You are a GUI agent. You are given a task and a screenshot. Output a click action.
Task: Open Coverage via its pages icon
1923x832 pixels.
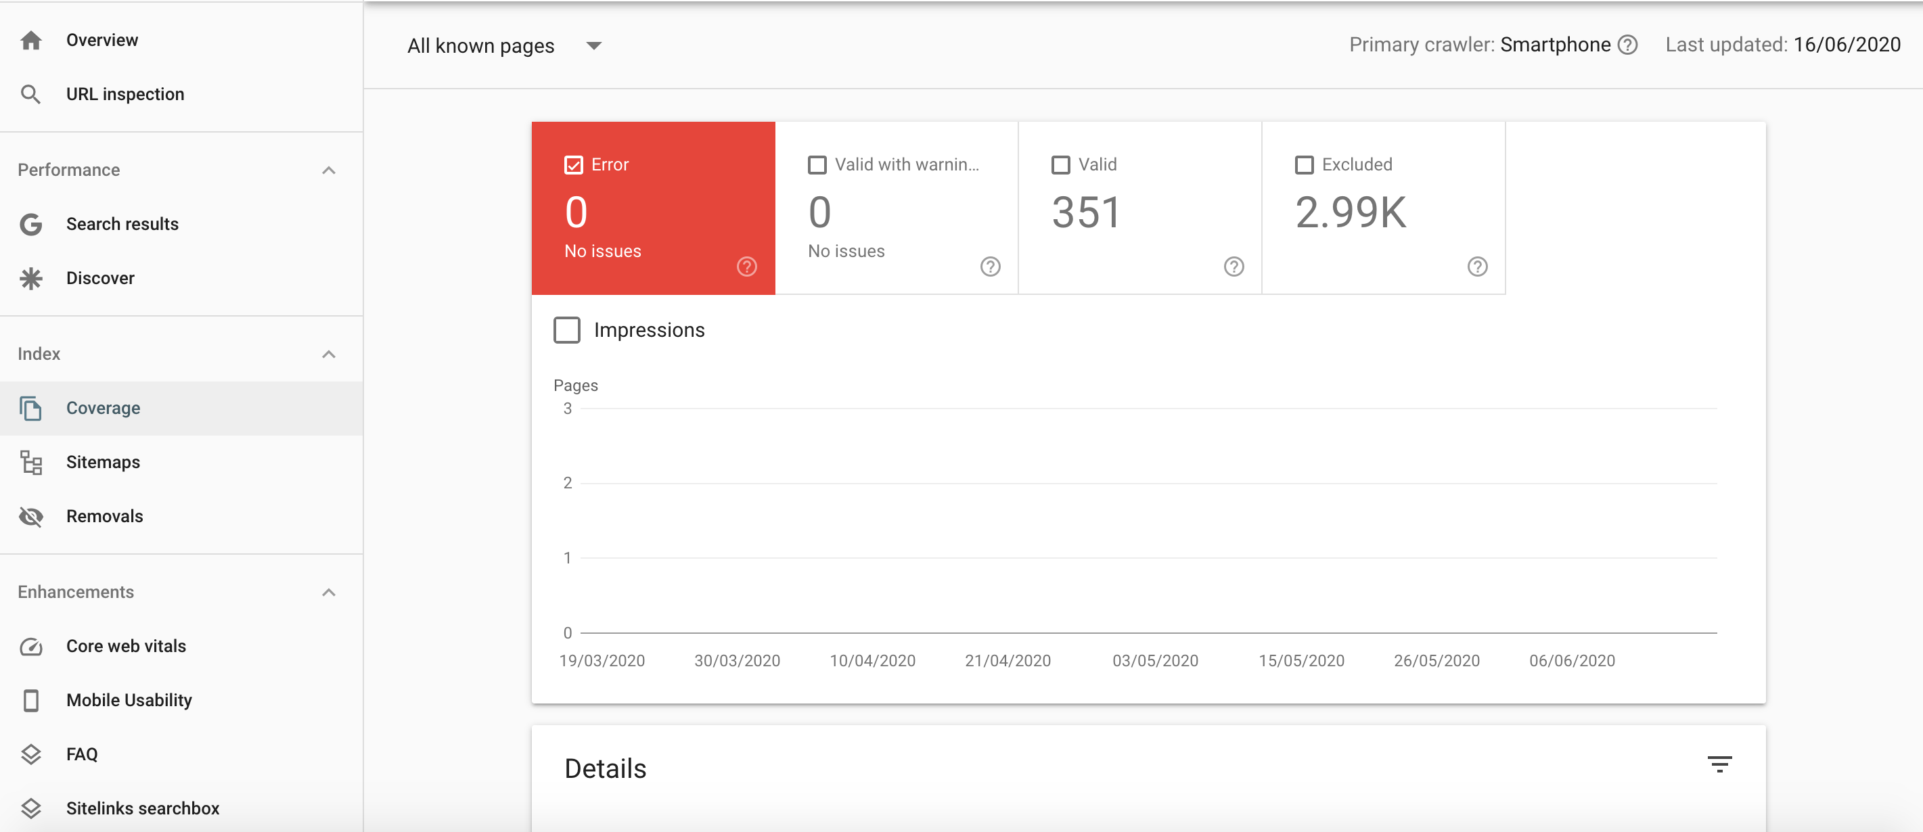coord(30,408)
